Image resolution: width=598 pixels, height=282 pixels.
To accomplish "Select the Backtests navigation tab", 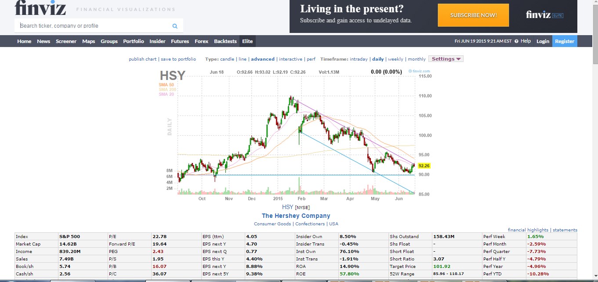I will point(225,41).
